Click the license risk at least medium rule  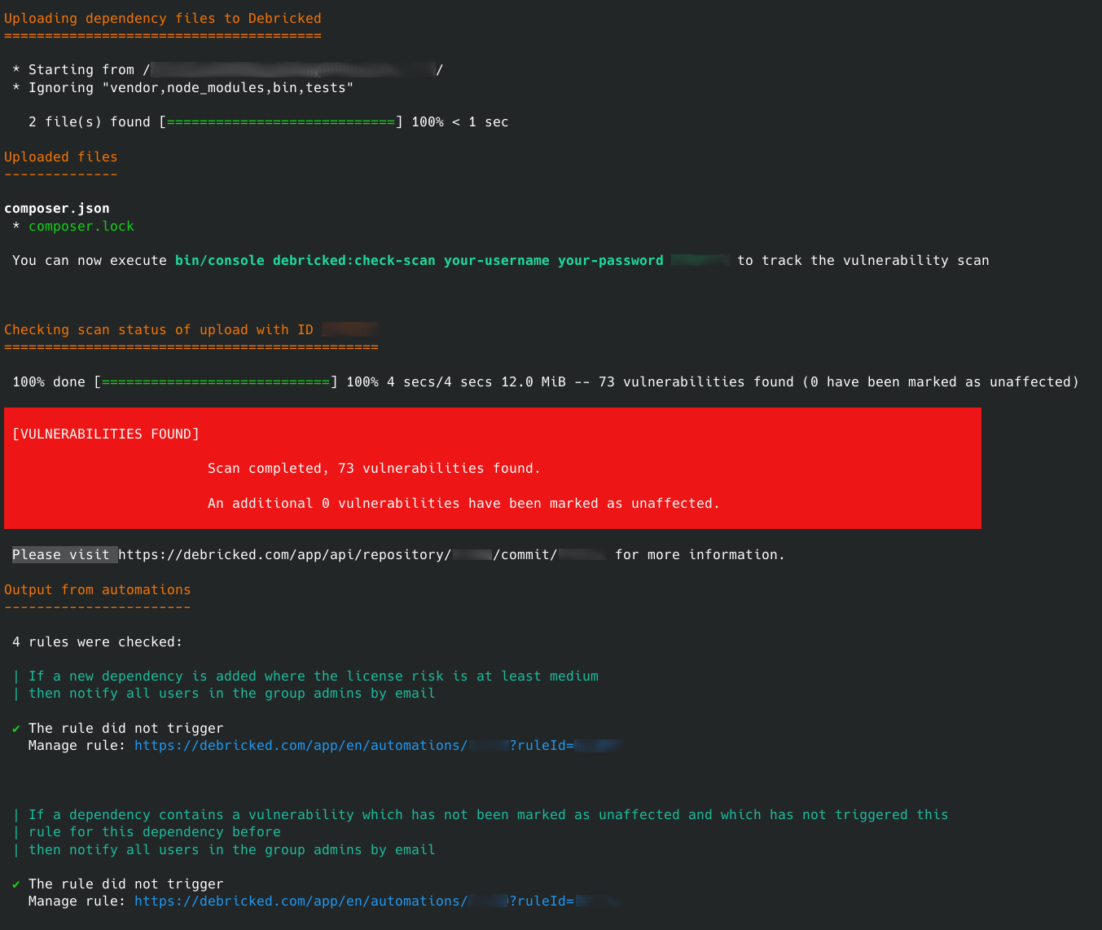point(314,676)
